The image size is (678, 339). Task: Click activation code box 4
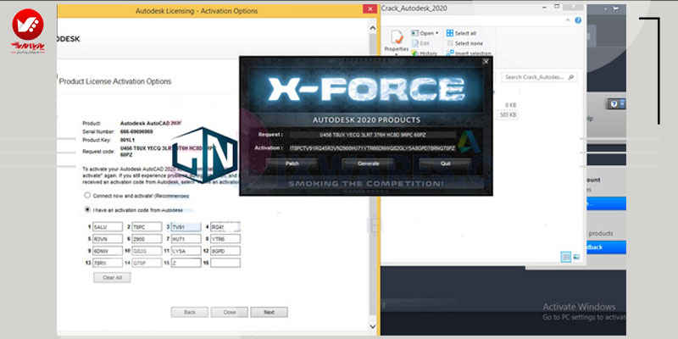(x=225, y=226)
